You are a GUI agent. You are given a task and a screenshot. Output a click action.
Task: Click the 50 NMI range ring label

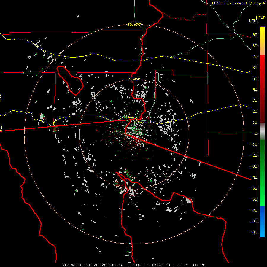pyautogui.click(x=134, y=79)
